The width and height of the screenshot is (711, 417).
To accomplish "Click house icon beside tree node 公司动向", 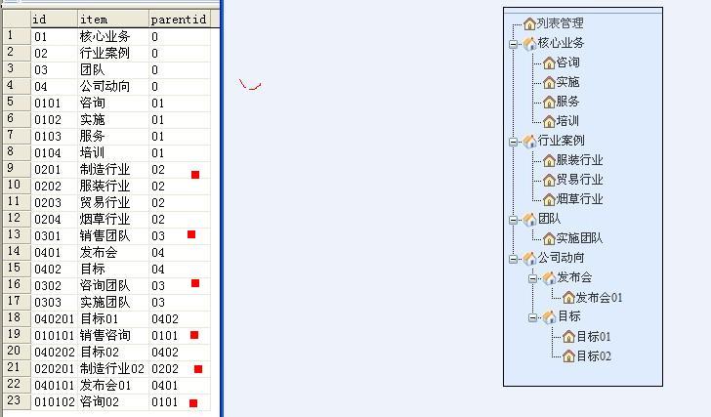I will click(529, 259).
